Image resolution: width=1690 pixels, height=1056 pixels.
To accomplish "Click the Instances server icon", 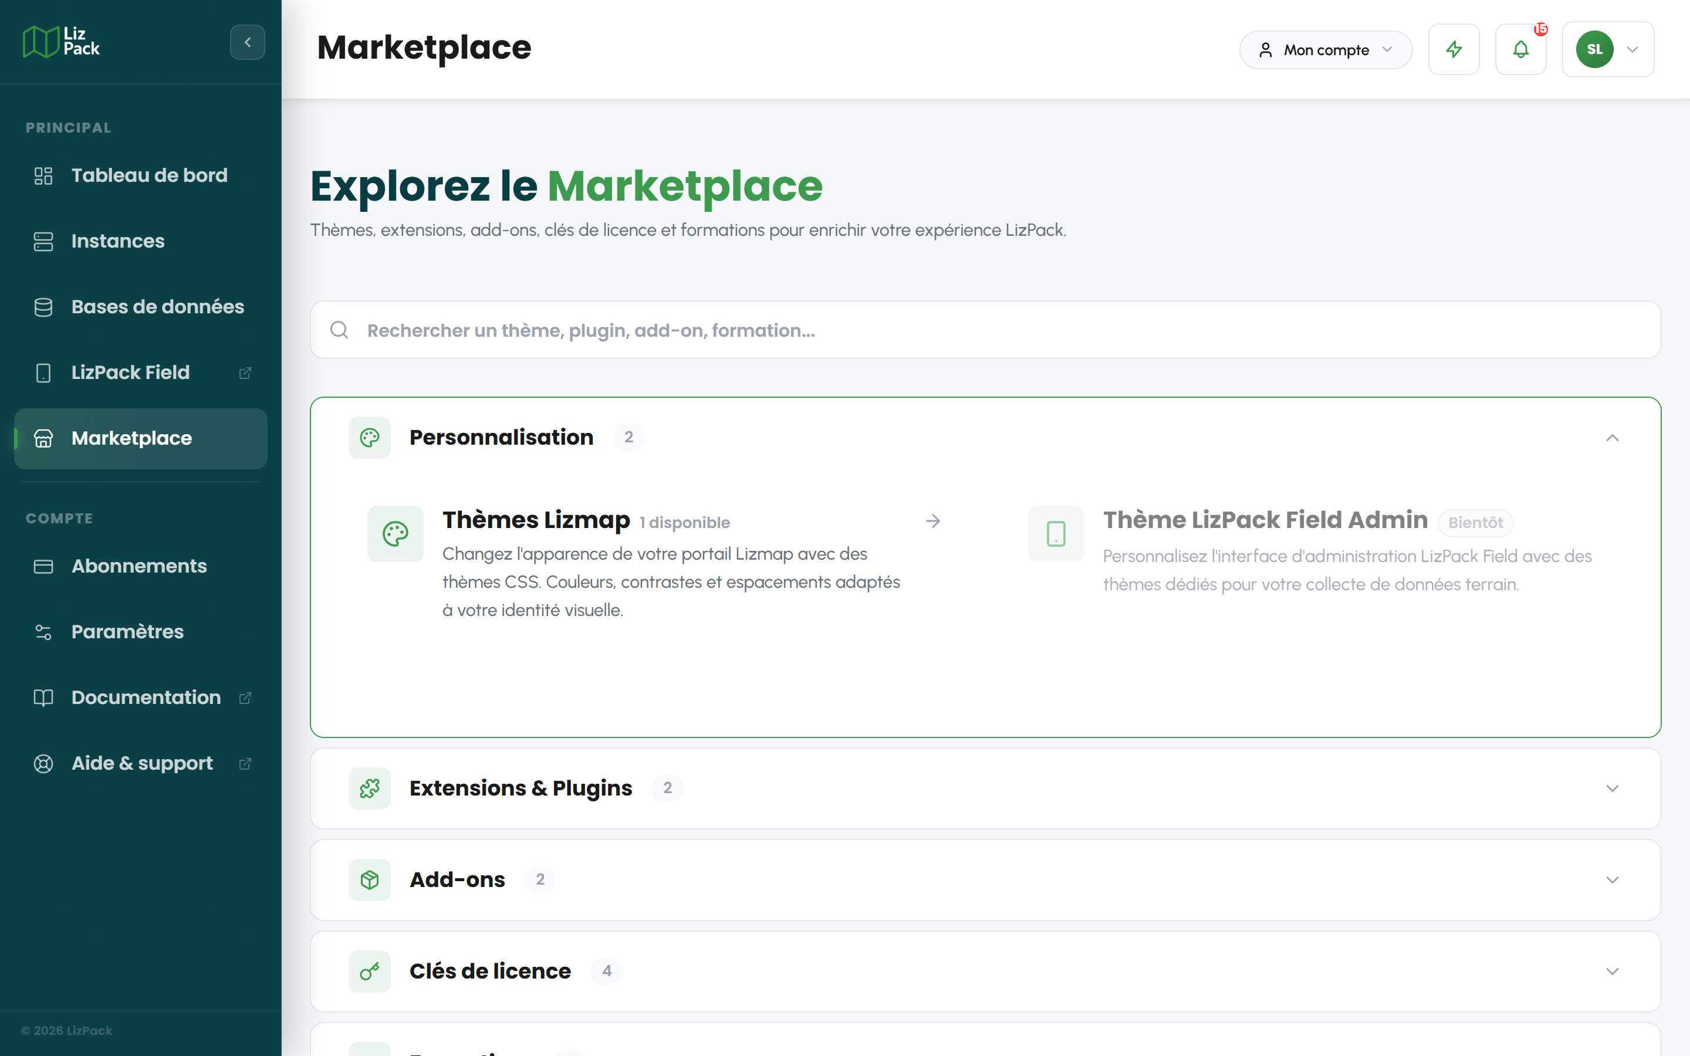I will click(x=43, y=242).
